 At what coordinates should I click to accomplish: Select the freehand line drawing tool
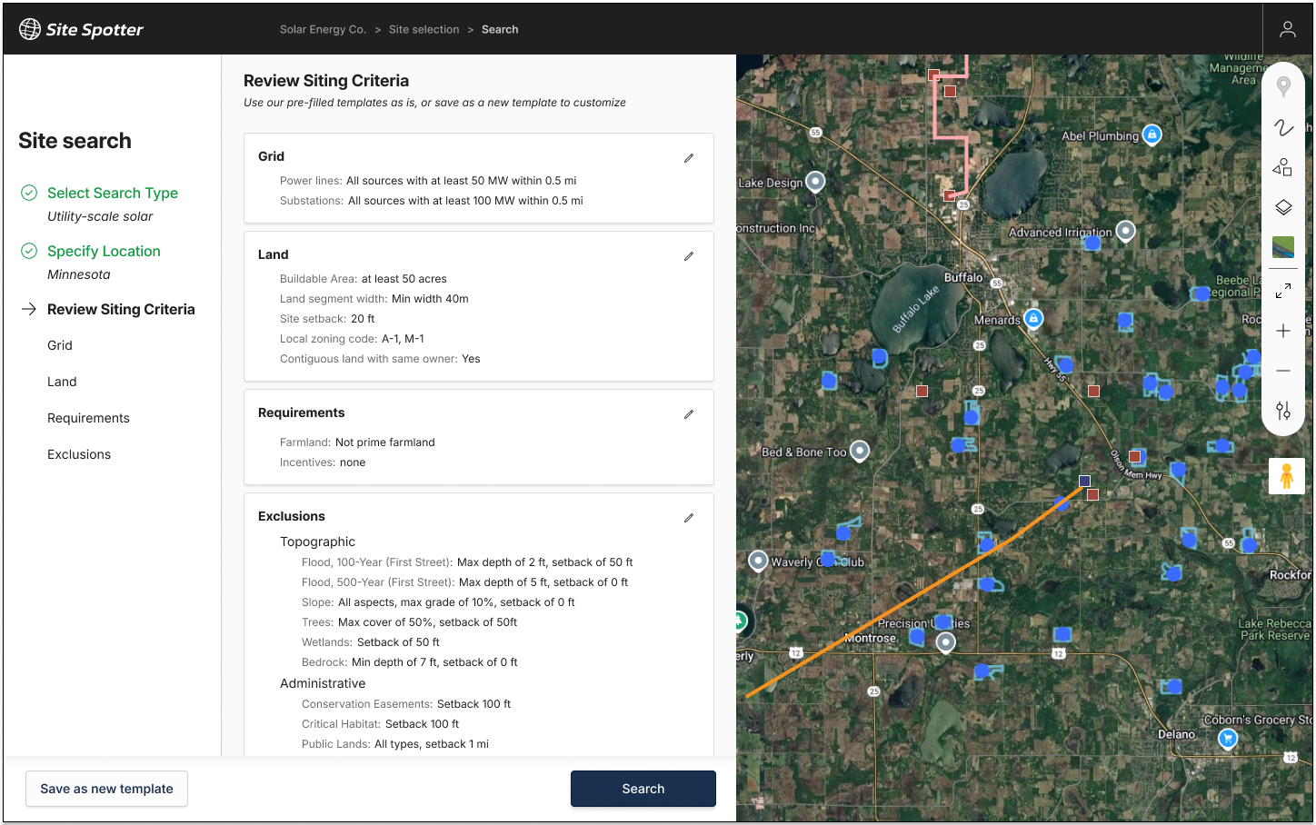pos(1283,127)
